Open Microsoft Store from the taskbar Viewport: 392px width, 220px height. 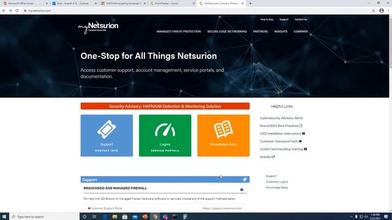coord(125,216)
